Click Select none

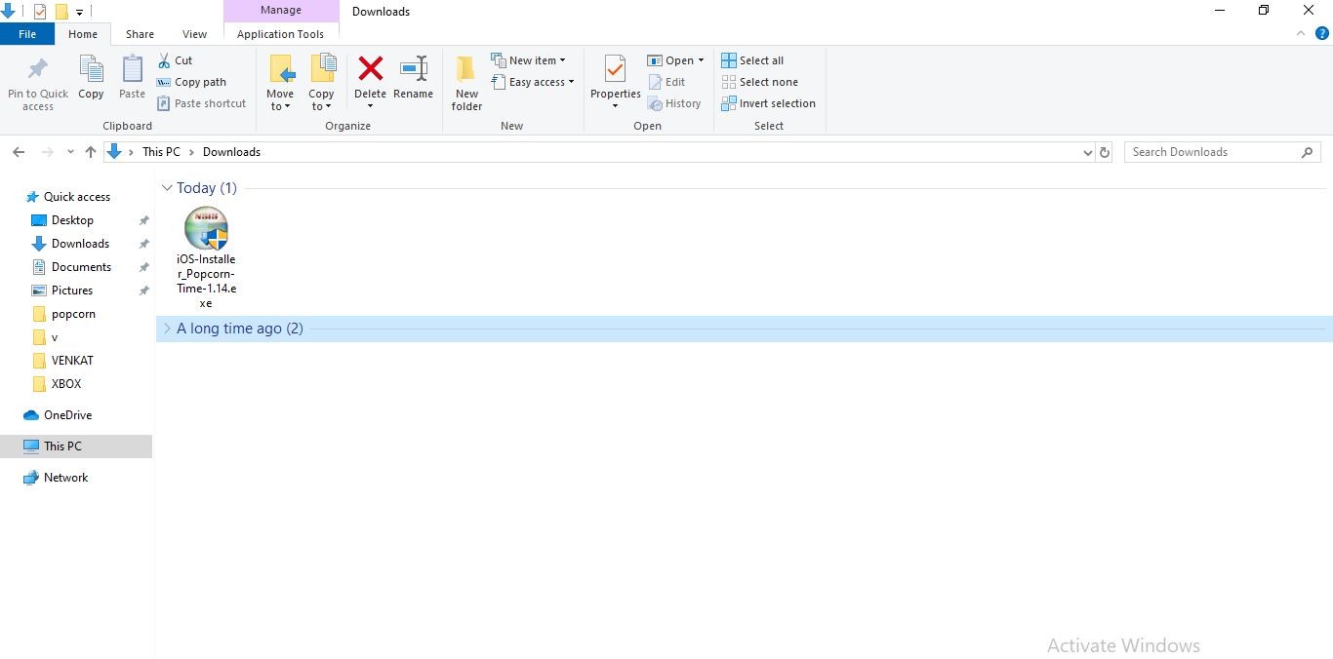coord(759,82)
